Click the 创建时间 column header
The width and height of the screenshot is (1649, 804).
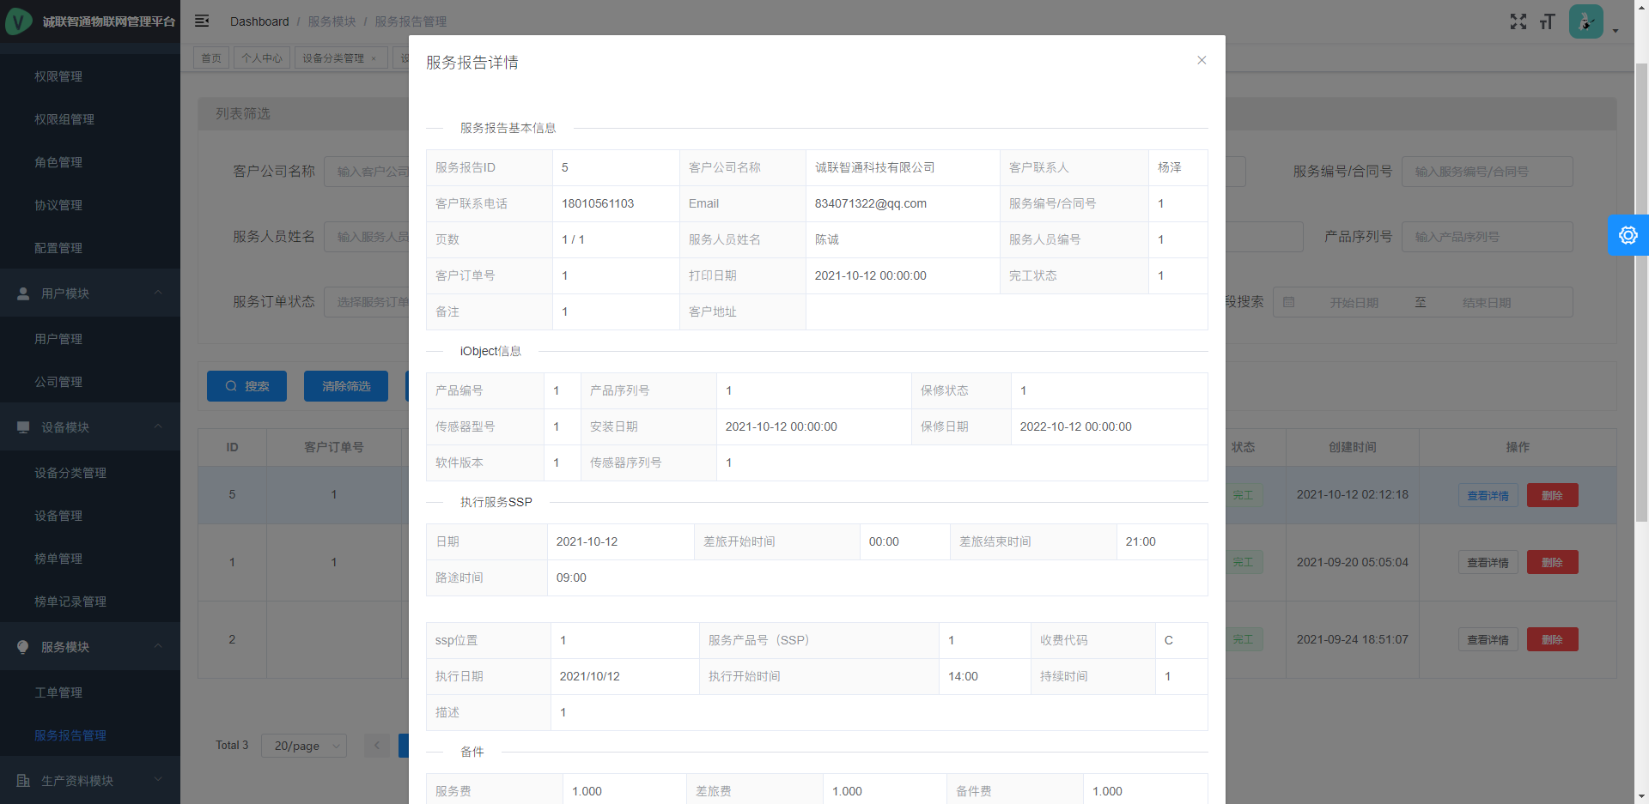(x=1352, y=447)
